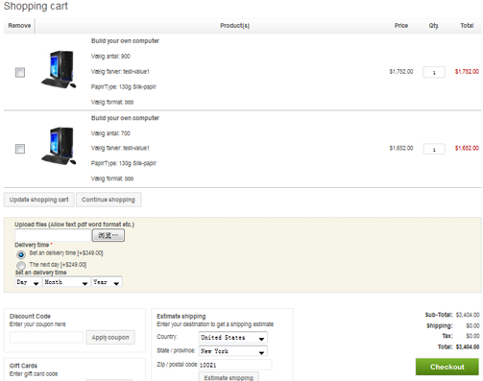Tick remove checkbox for $1,752.00 computer
The image size is (483, 381).
tap(20, 72)
